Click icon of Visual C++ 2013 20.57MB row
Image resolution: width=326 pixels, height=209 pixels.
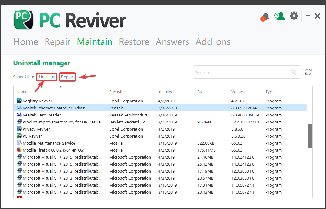(19, 178)
